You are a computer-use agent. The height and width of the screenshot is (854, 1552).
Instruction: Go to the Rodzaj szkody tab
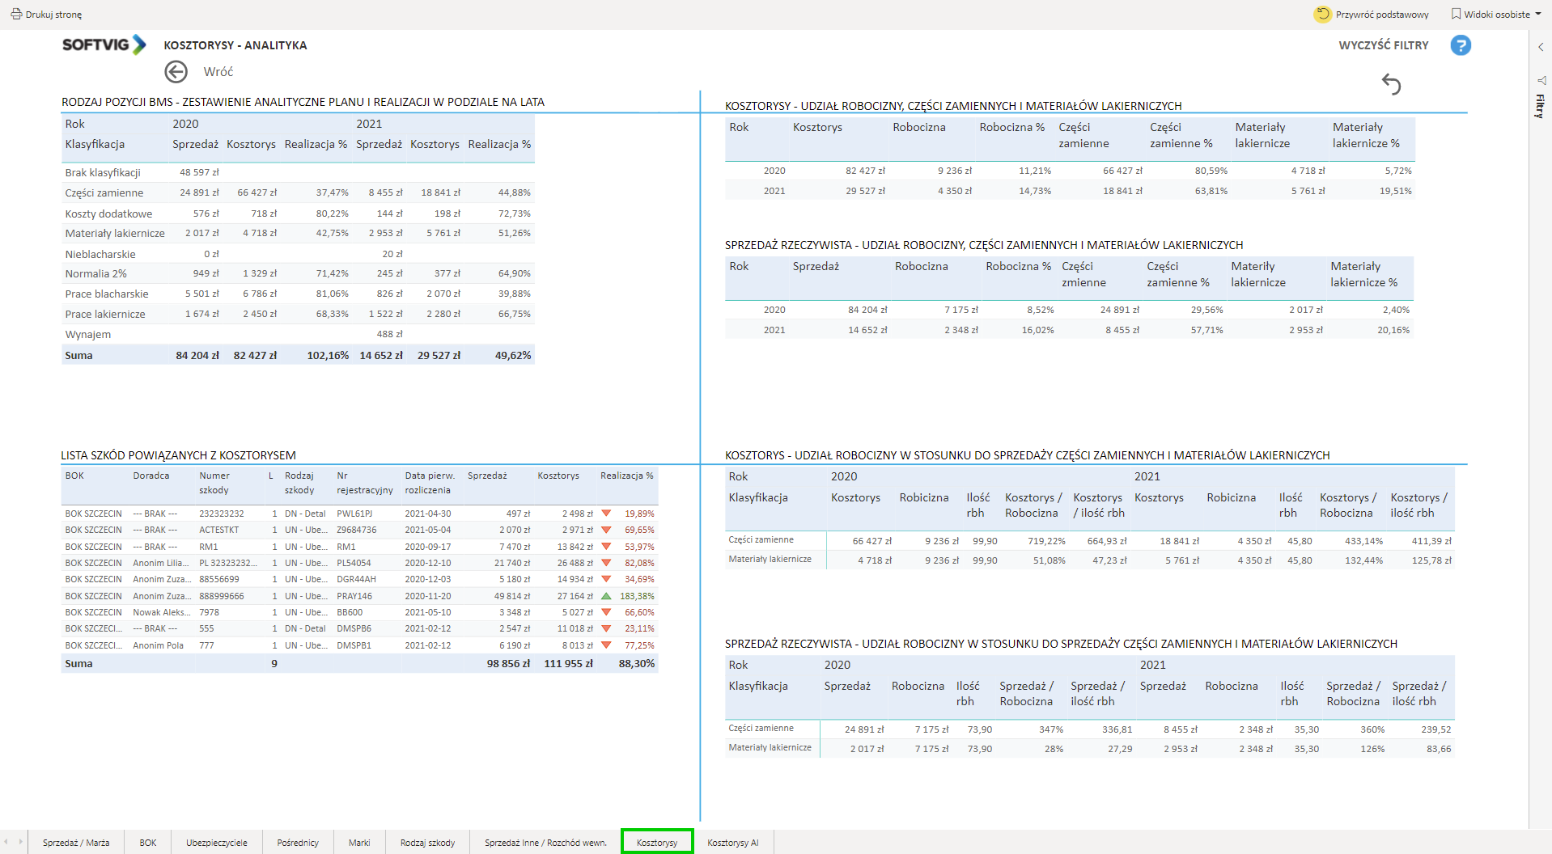click(x=427, y=843)
